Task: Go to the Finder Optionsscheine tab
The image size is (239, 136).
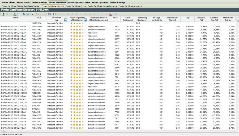Action: tap(79, 2)
